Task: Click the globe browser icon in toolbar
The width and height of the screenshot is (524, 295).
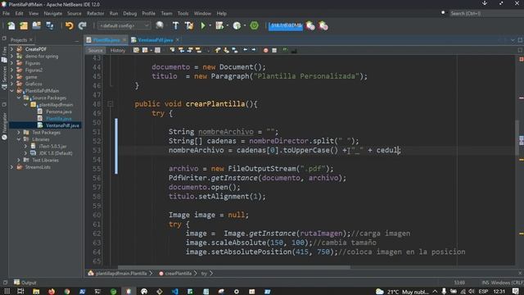Action: [160, 25]
